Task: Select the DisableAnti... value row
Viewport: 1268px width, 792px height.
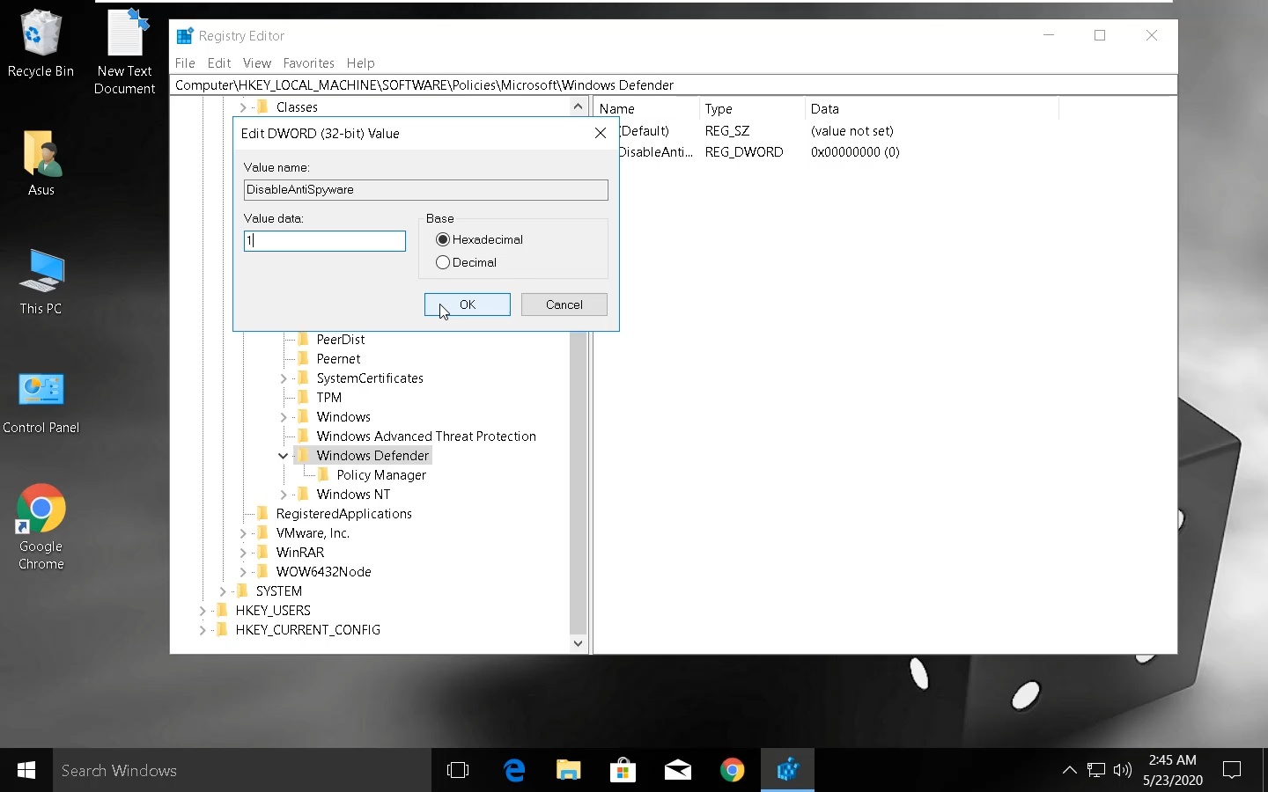Action: 758,152
